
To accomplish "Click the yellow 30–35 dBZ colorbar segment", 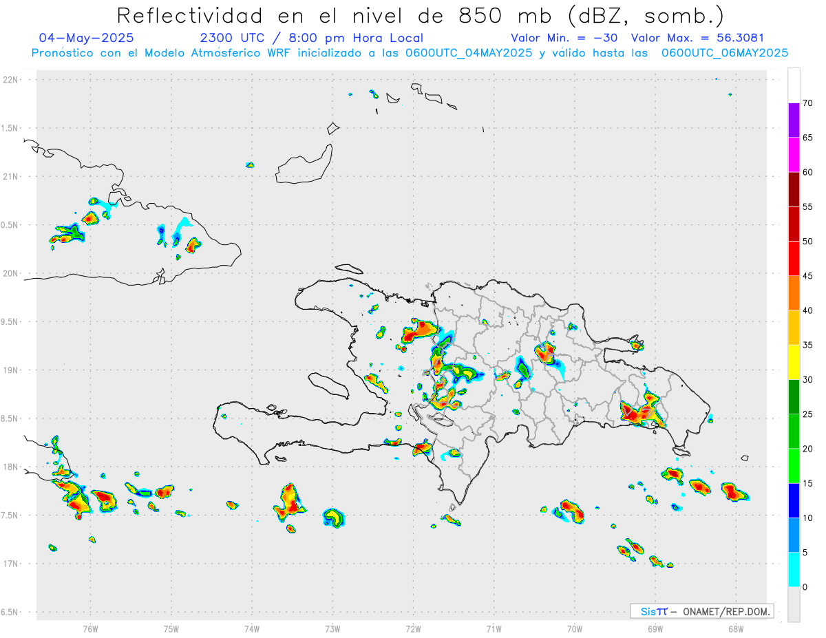I will click(x=794, y=362).
